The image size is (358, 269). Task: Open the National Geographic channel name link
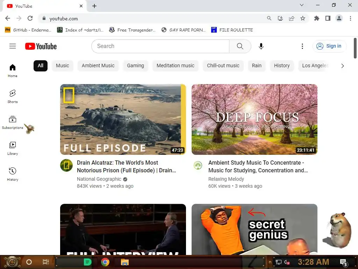click(x=99, y=179)
